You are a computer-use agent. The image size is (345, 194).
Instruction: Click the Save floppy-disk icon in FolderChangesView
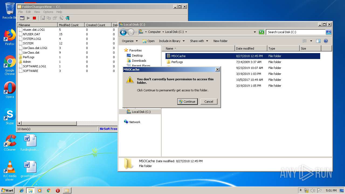tap(43, 18)
